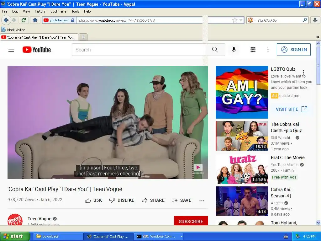This screenshot has height=241, width=321.
Task: Click the Windows start button
Action: [x=15, y=236]
